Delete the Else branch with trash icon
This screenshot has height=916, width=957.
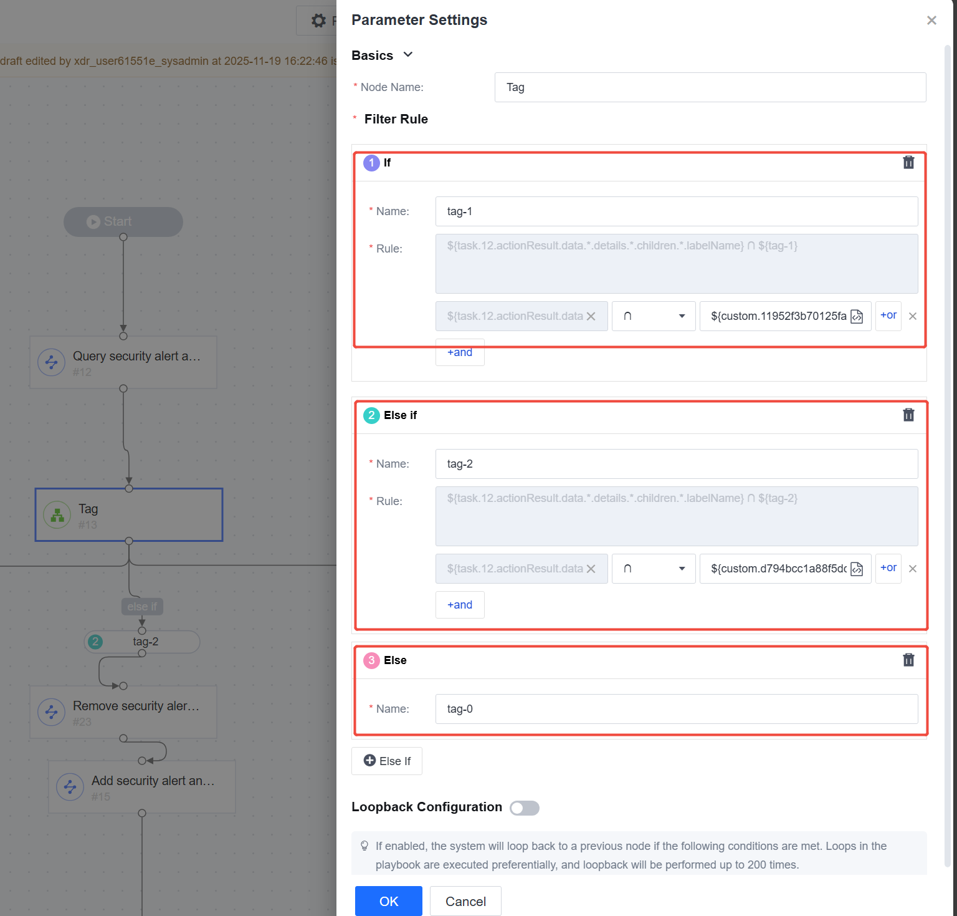coord(908,660)
